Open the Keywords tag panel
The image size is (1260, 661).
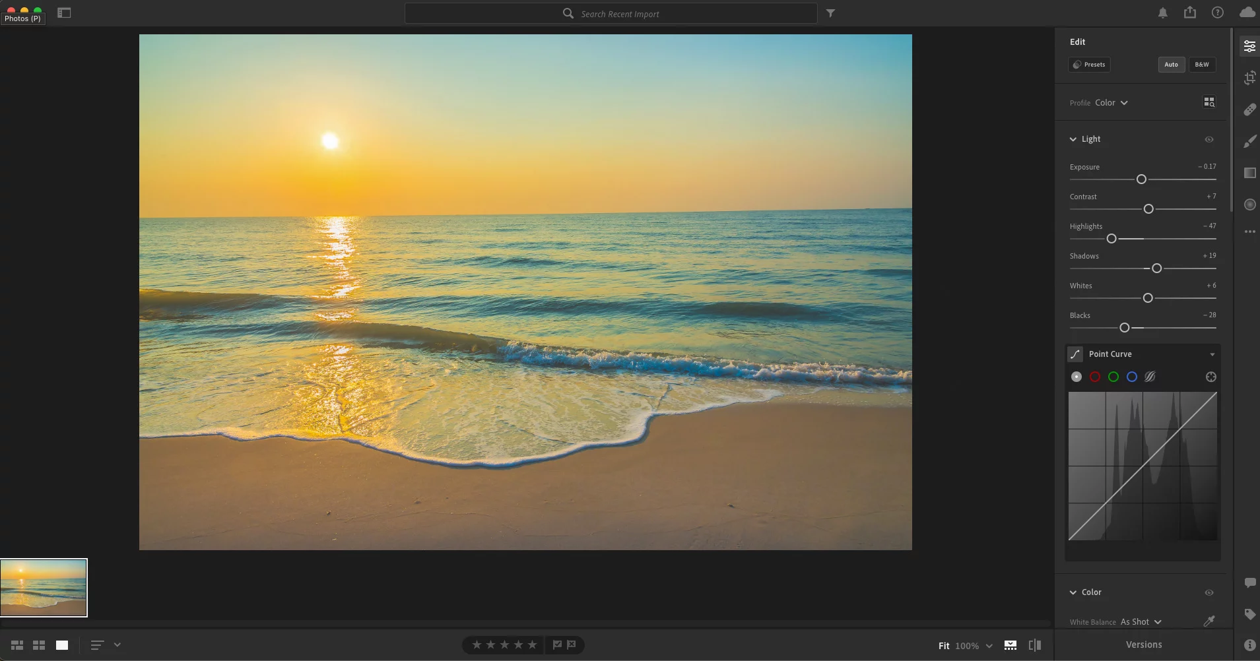click(x=1249, y=614)
